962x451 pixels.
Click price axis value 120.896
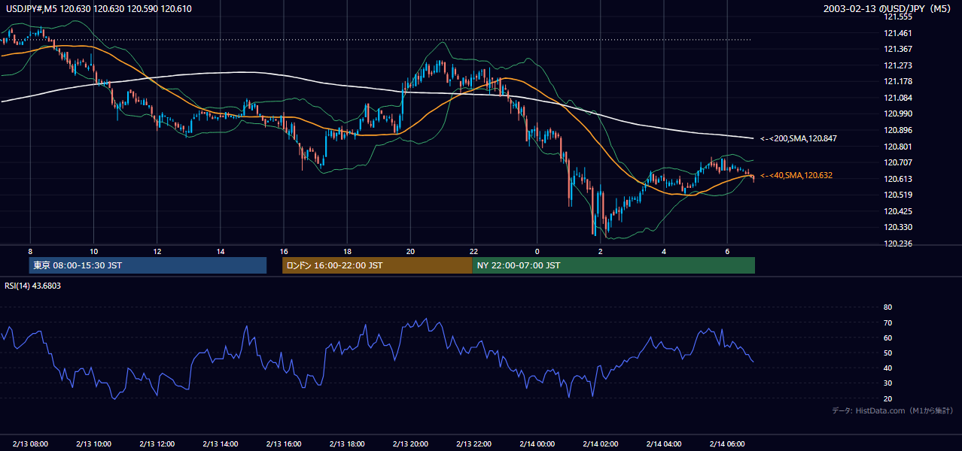(898, 130)
